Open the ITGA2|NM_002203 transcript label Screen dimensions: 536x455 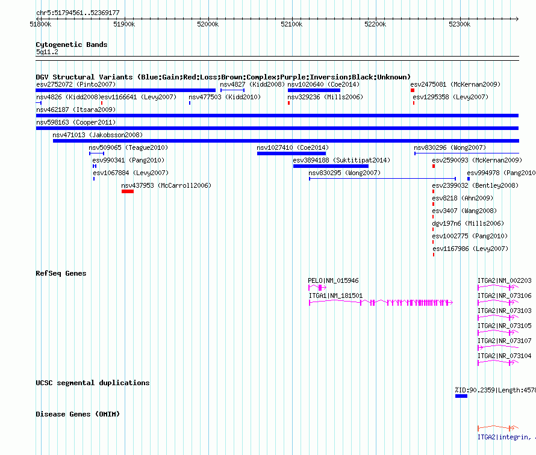point(505,280)
